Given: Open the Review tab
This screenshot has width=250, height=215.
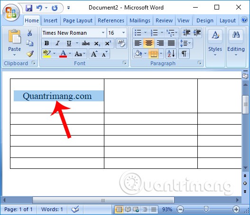Looking at the screenshot, I should click(164, 20).
